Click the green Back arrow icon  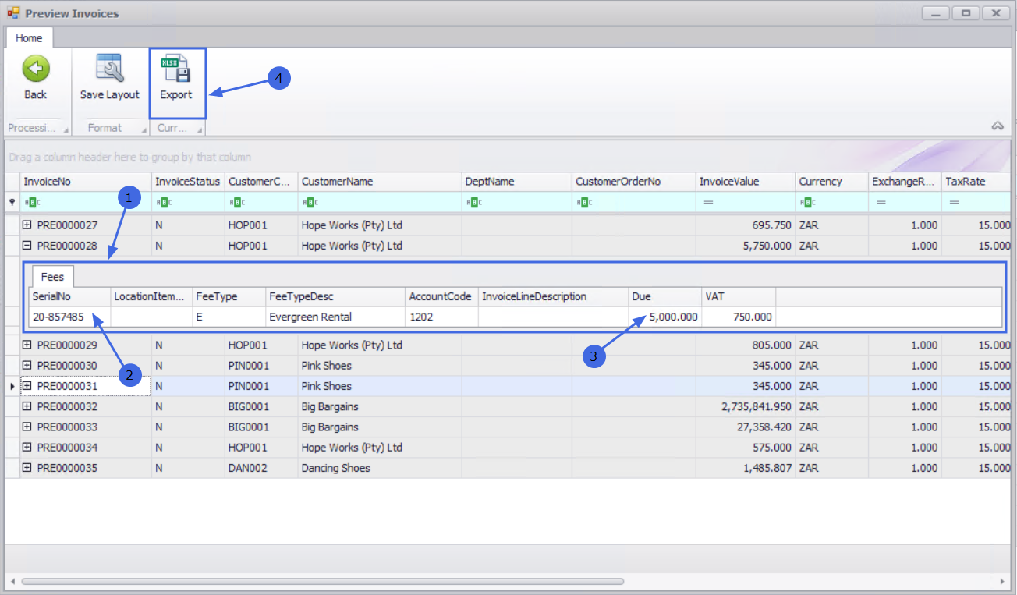point(35,69)
